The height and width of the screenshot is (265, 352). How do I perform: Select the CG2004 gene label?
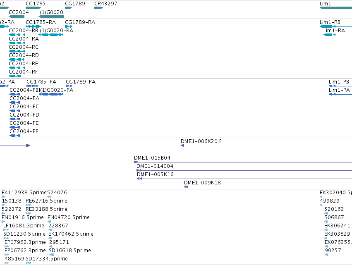tap(19, 12)
